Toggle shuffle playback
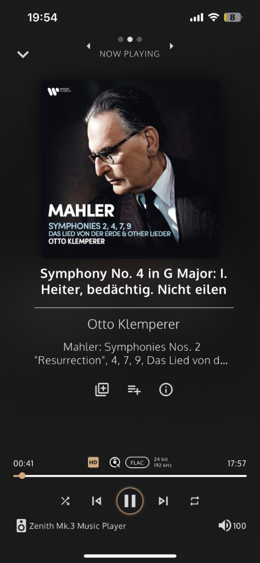Screen dimensions: 260x563 coord(65,501)
